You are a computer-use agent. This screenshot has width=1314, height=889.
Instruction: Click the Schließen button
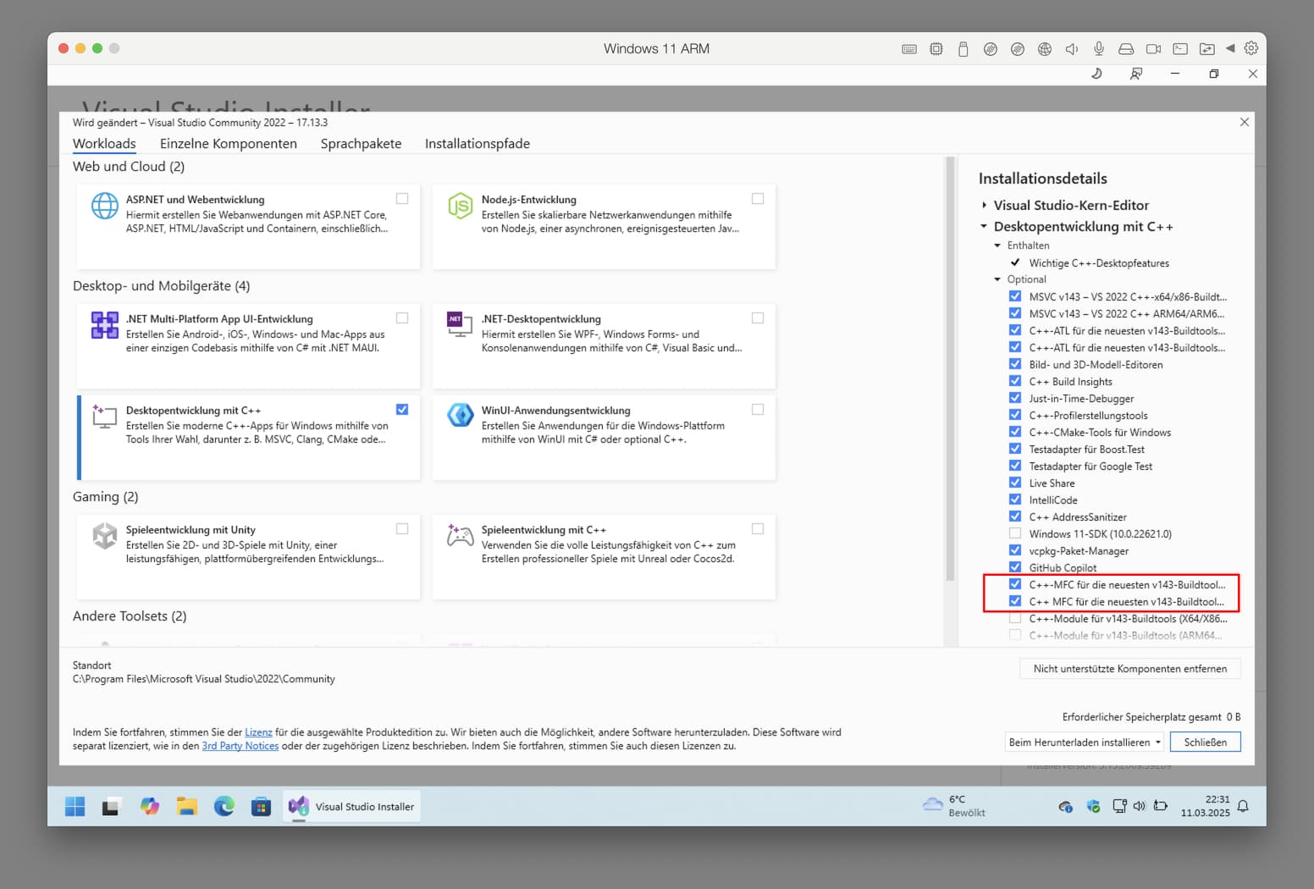tap(1206, 743)
